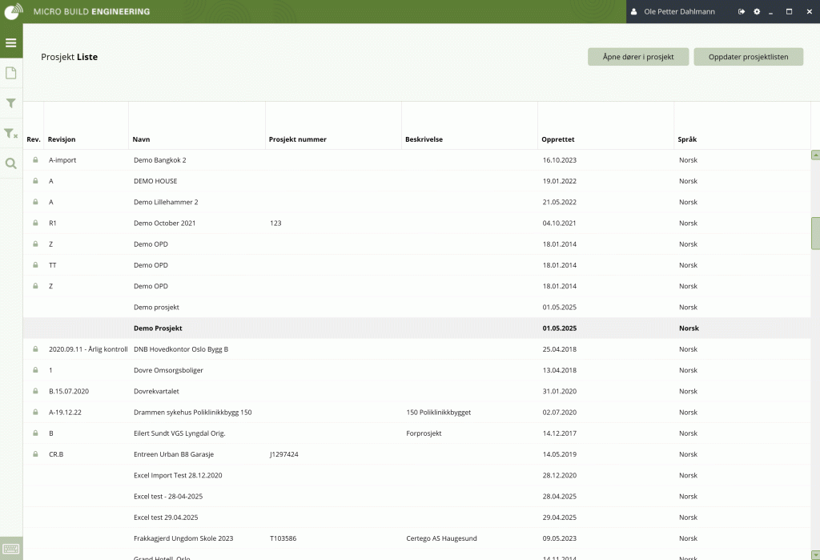This screenshot has height=560, width=820.
Task: Click the user profile icon
Action: pyautogui.click(x=634, y=11)
